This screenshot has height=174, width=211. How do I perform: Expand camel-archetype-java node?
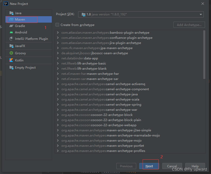tap(58, 94)
